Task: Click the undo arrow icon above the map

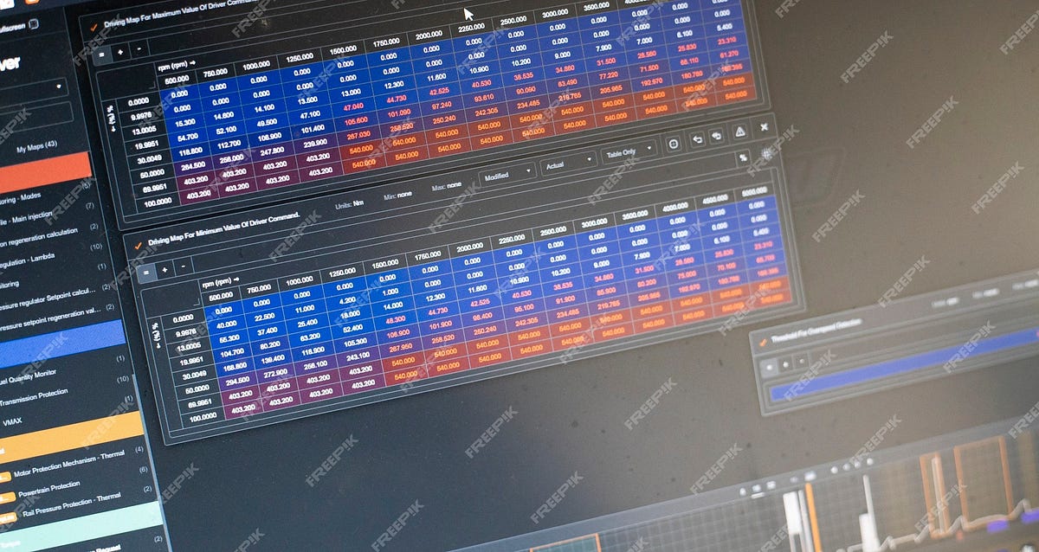Action: pos(698,140)
